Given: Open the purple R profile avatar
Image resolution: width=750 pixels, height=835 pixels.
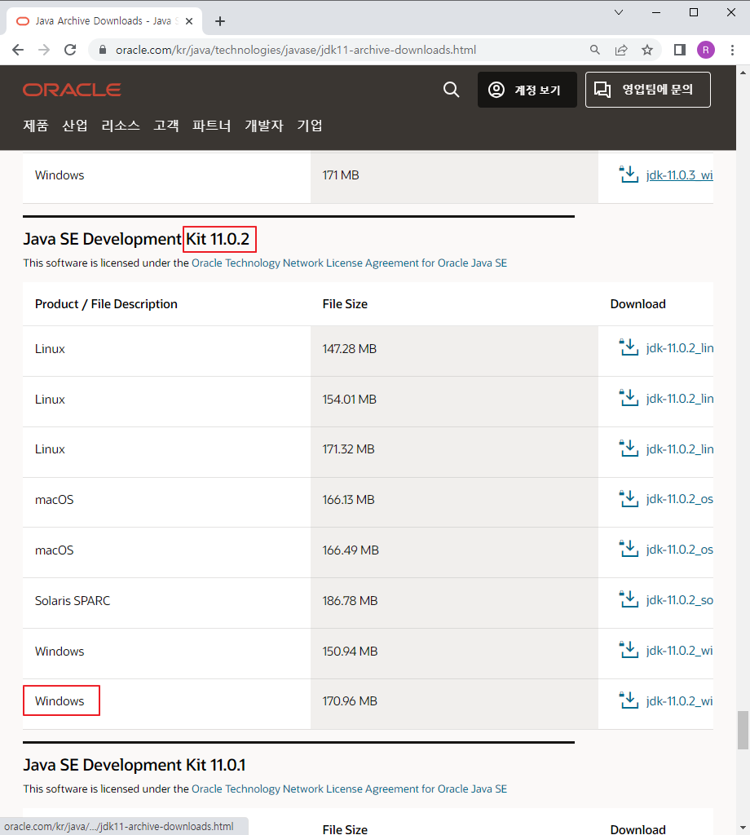Looking at the screenshot, I should pos(706,50).
